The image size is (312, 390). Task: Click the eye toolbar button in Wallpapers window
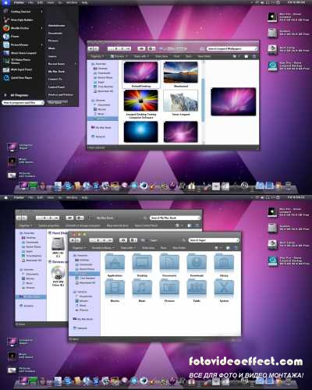[141, 48]
